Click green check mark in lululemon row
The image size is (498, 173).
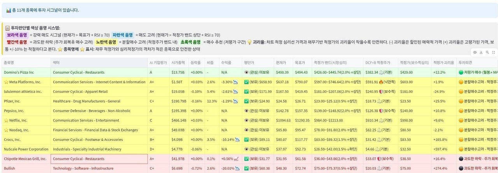(246, 92)
